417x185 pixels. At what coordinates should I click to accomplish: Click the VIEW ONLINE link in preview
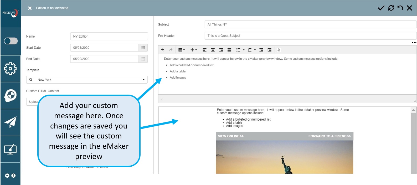click(x=231, y=136)
